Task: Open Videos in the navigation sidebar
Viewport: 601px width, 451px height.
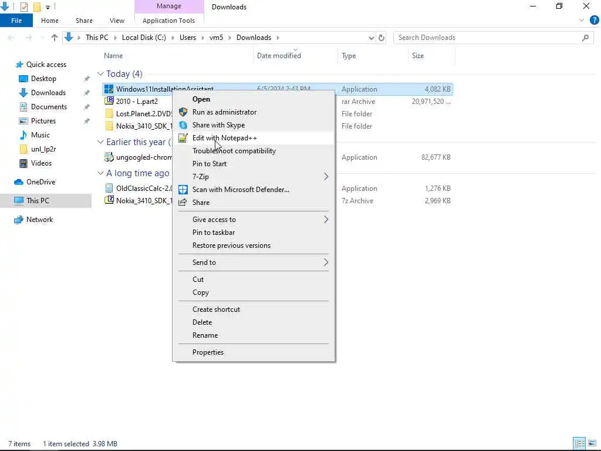Action: (x=41, y=163)
